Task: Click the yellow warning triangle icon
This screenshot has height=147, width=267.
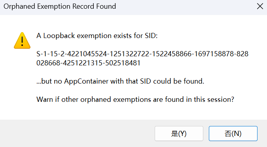Action: 22,40
